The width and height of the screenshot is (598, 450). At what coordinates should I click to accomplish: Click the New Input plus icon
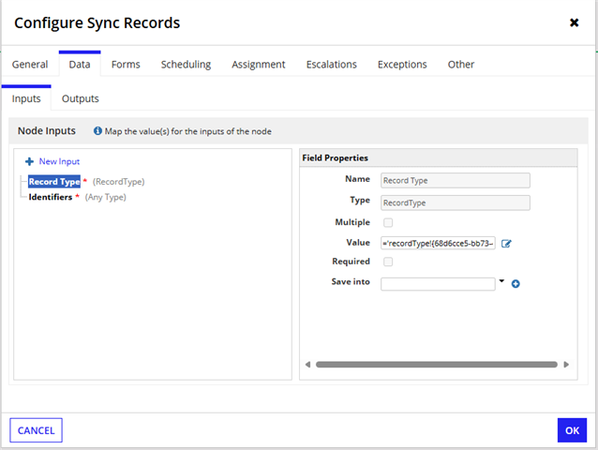pos(29,162)
